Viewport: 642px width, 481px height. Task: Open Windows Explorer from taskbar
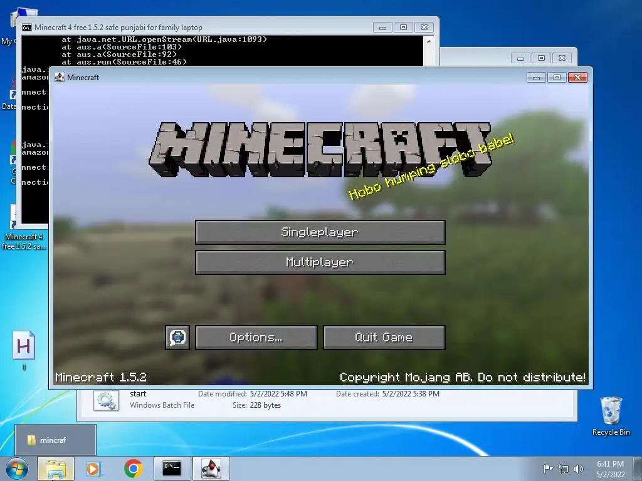point(56,468)
